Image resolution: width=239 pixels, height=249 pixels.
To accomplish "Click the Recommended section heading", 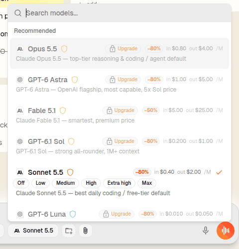I will (35, 31).
